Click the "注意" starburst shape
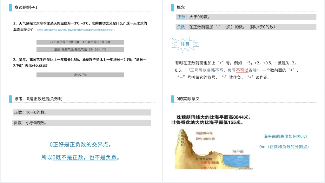 [x=185, y=44]
